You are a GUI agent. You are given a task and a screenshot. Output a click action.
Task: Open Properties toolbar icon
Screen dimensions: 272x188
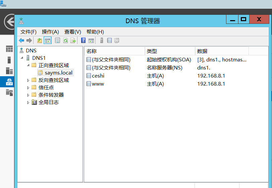tap(57, 41)
